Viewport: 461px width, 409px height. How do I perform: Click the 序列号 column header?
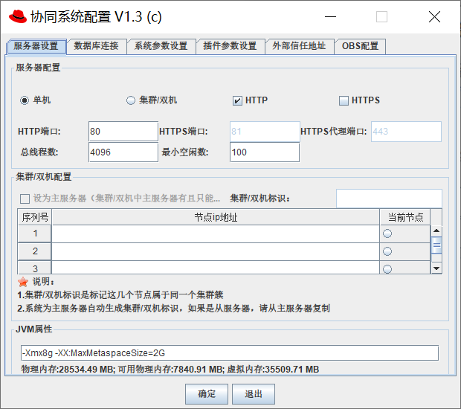pos(35,217)
